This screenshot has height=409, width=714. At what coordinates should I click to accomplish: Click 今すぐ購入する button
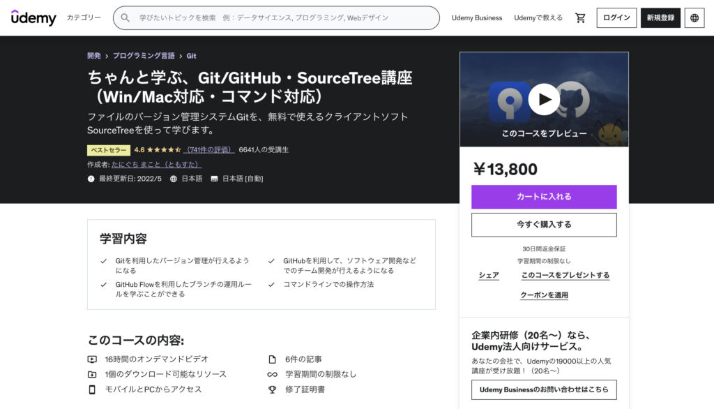[x=544, y=225]
